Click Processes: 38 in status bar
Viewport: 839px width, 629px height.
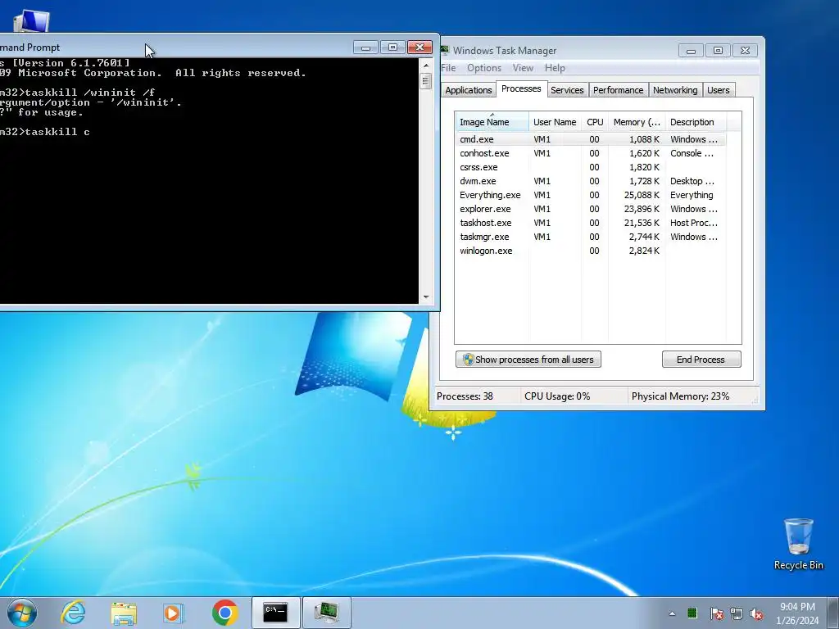click(x=465, y=396)
